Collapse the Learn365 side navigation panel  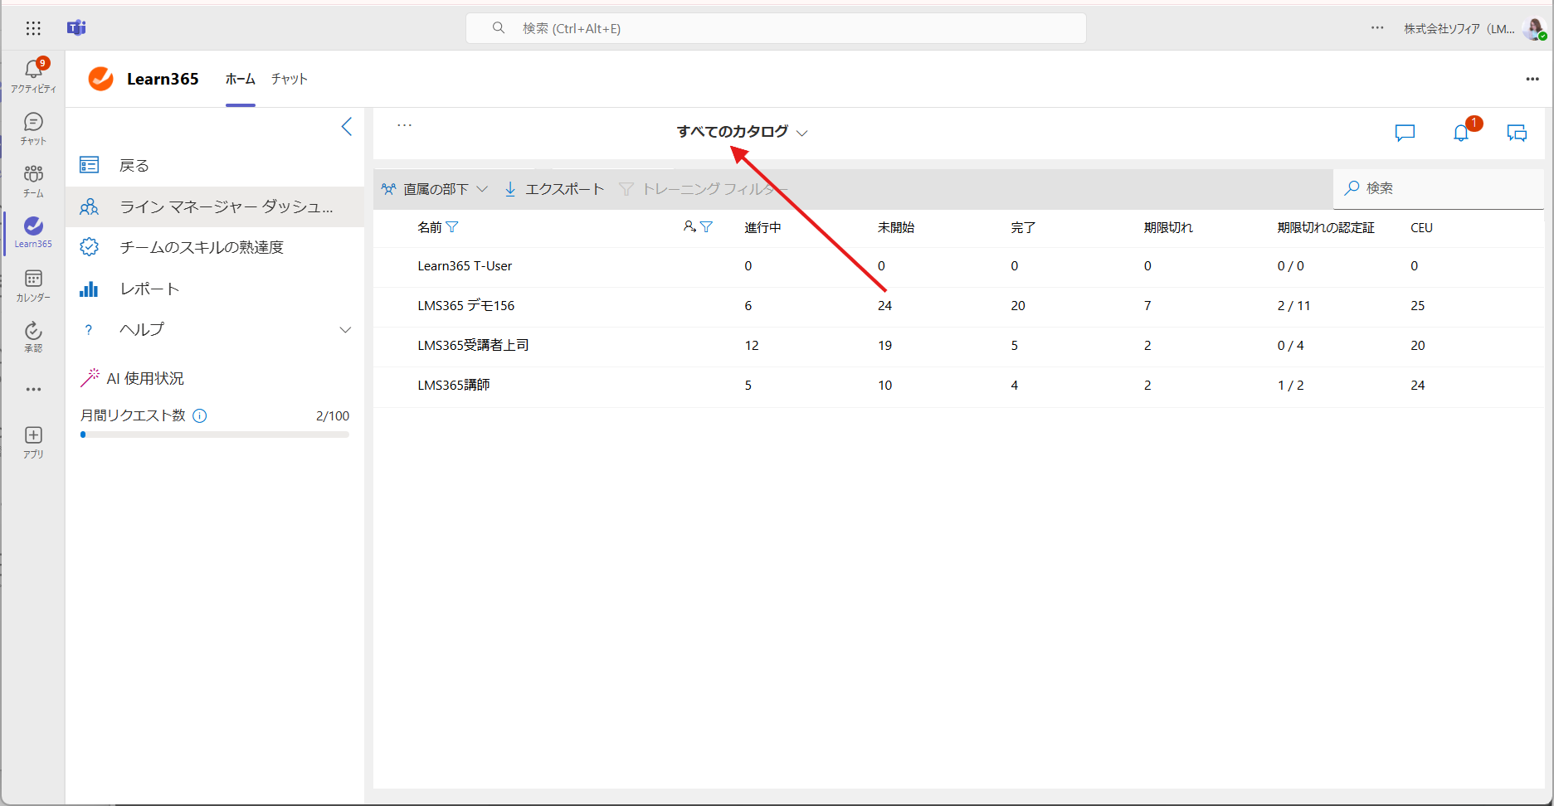click(347, 127)
